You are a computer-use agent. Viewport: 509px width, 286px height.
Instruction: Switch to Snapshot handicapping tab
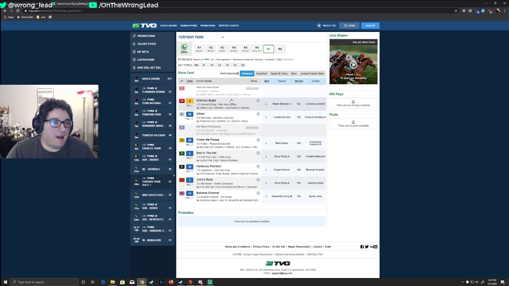click(262, 73)
